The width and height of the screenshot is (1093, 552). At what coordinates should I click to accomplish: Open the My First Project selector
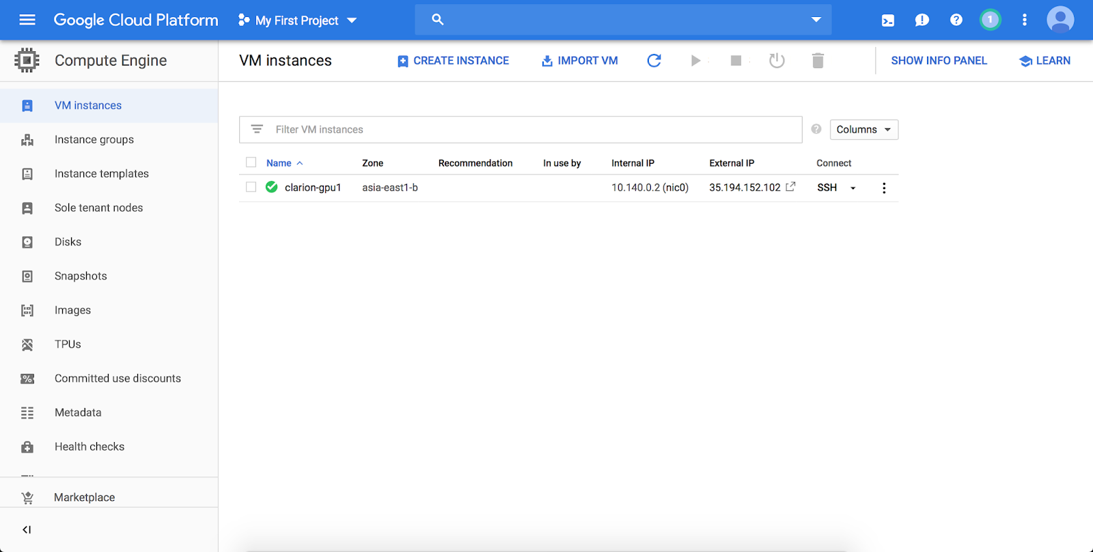pos(297,20)
